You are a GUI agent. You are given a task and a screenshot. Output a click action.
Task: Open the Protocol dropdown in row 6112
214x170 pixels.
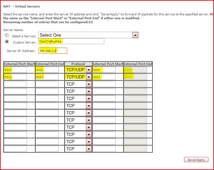click(78, 70)
